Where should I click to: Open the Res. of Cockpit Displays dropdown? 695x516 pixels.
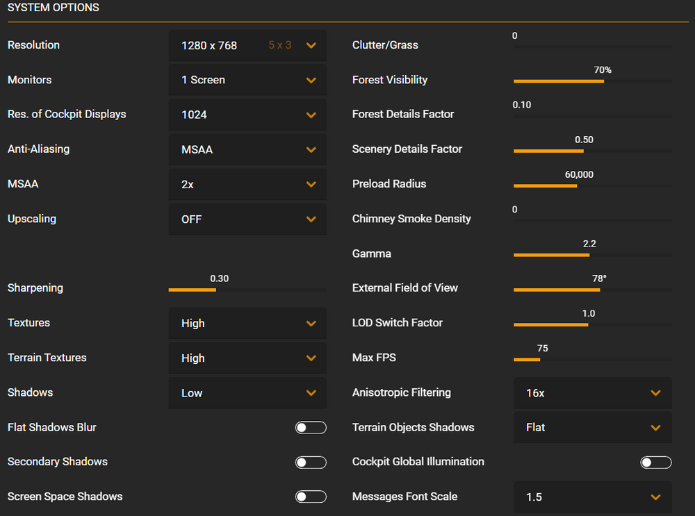(x=247, y=115)
